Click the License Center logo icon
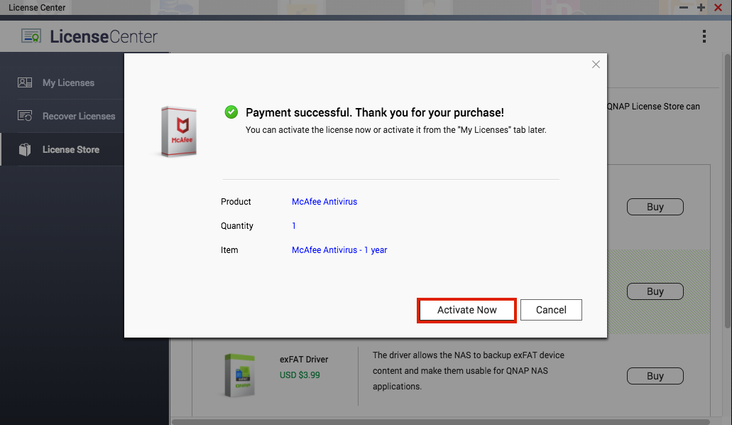This screenshot has height=425, width=732. pos(31,36)
